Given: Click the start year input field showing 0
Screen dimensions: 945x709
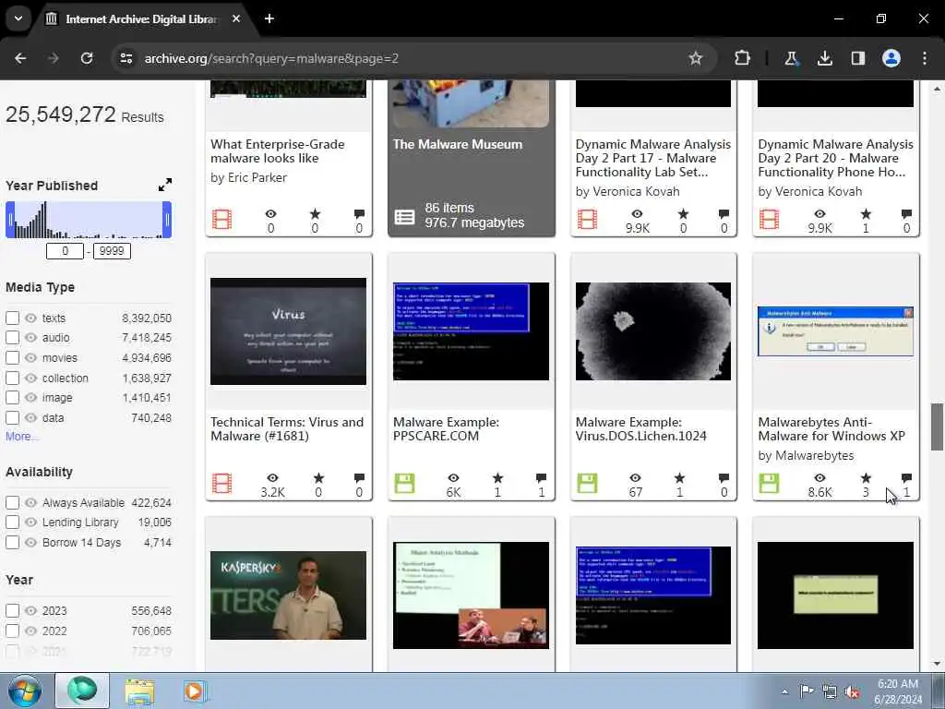Looking at the screenshot, I should coord(65,251).
